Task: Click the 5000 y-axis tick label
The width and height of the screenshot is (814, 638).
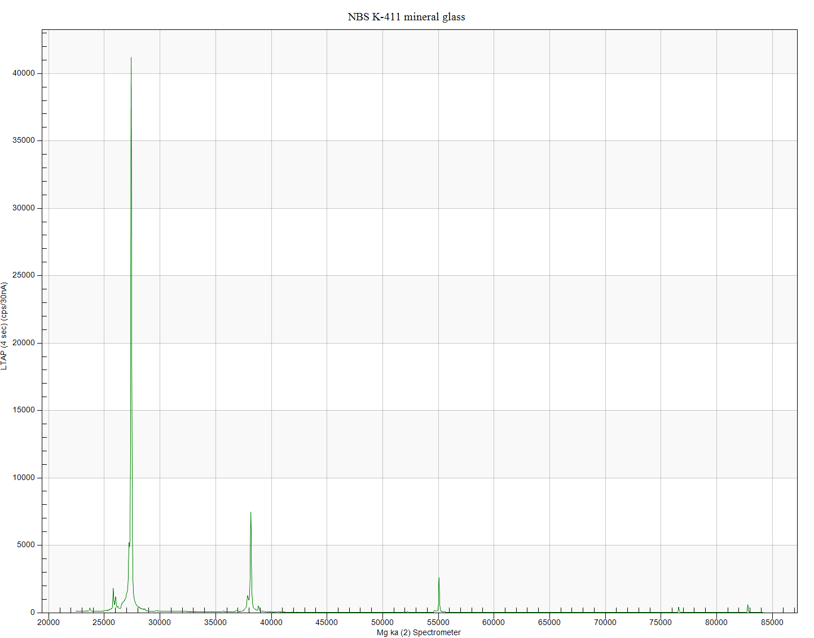Action: pos(26,545)
